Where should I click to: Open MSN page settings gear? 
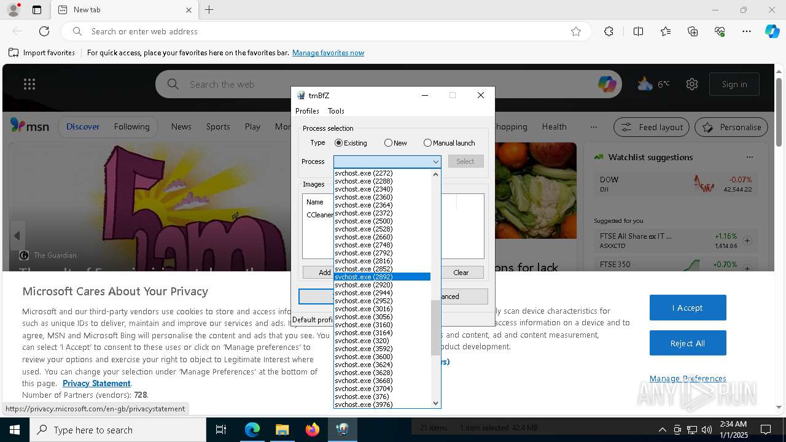692,84
